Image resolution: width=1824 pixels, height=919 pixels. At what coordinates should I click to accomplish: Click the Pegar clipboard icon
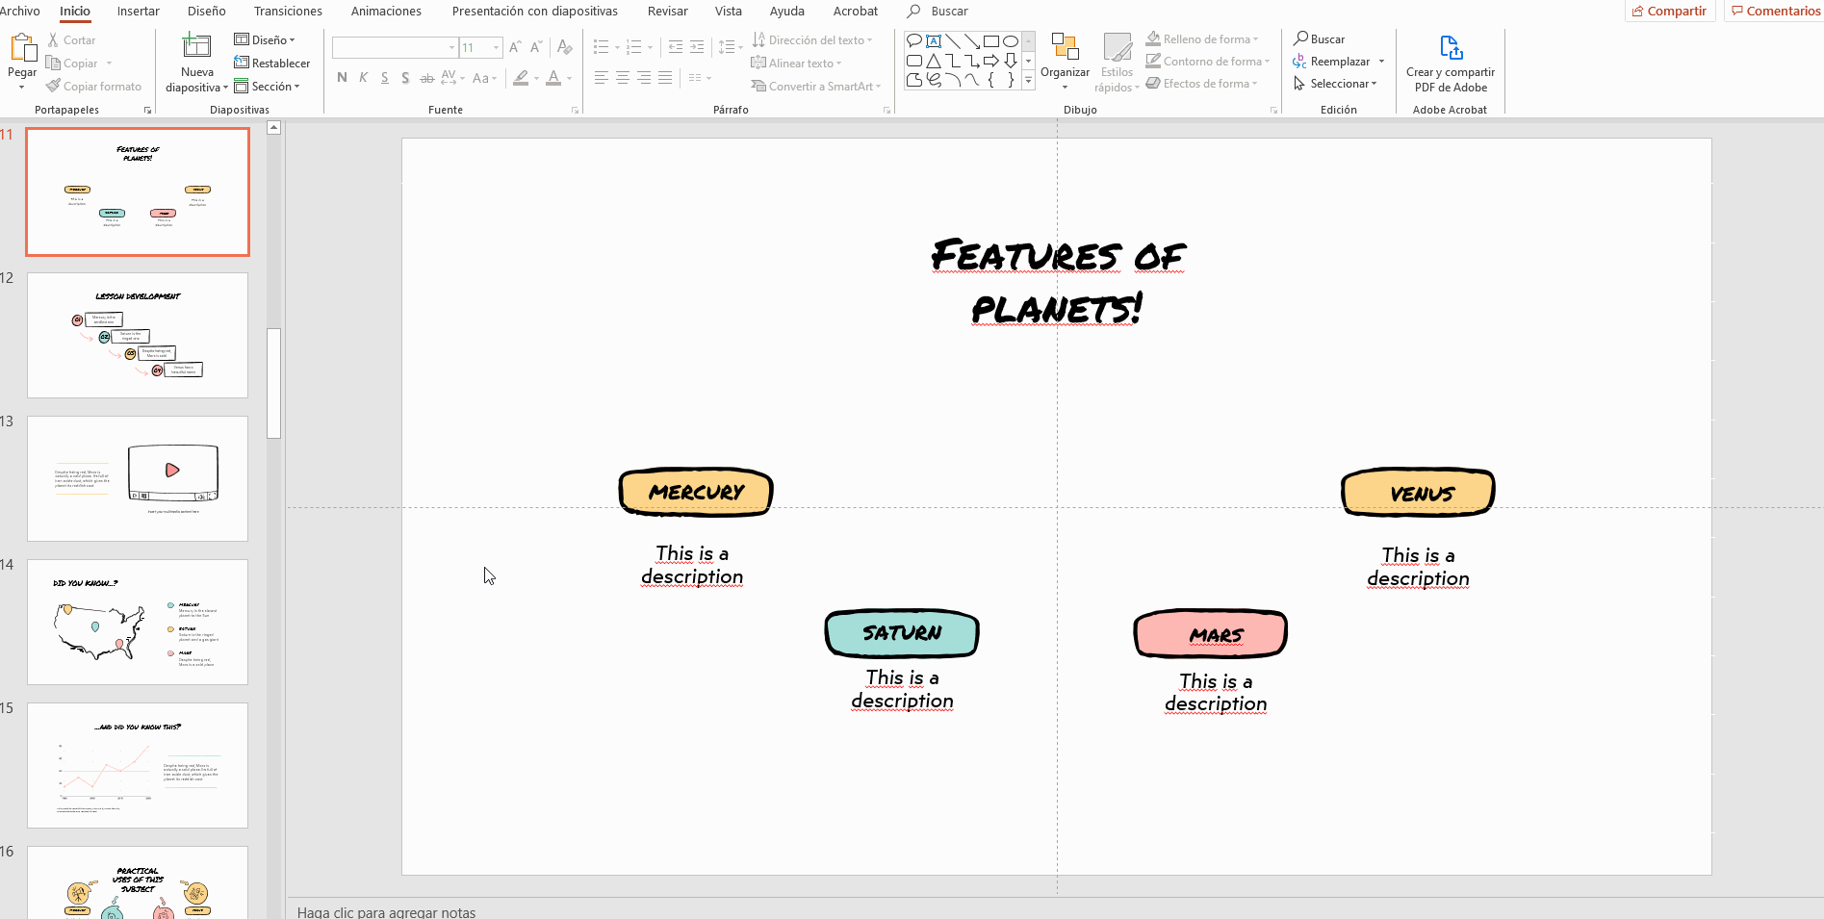[x=22, y=48]
